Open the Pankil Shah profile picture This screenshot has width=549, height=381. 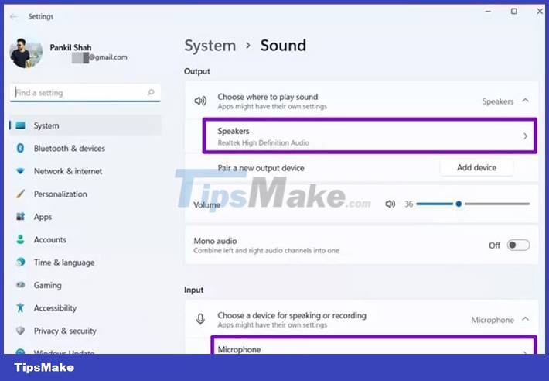(x=26, y=53)
